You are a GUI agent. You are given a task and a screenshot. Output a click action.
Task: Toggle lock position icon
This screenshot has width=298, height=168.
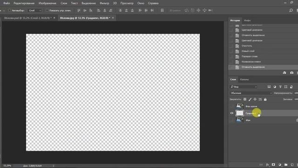tap(255, 99)
